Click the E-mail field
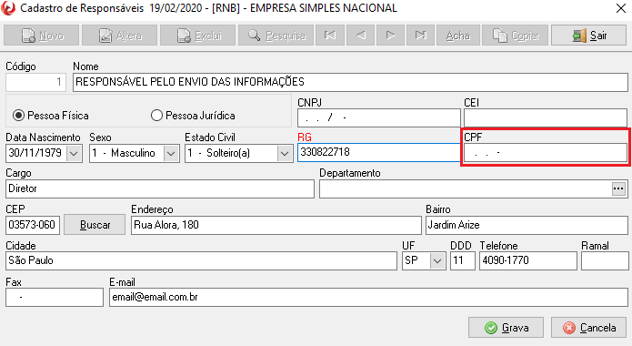632x346 pixels. point(368,297)
